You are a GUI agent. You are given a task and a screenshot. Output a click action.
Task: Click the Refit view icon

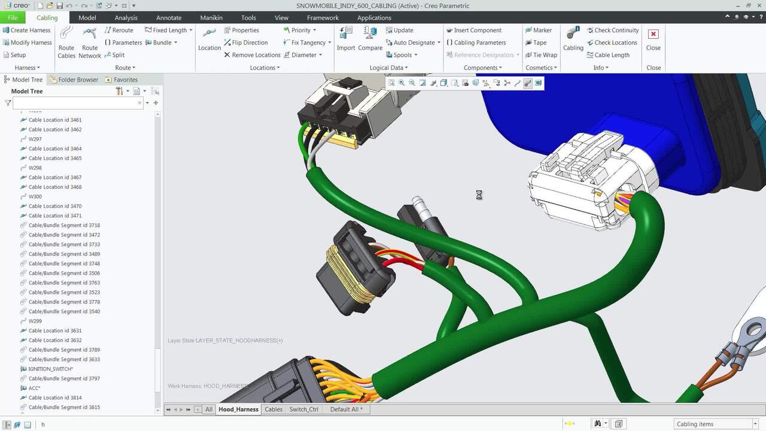click(391, 83)
